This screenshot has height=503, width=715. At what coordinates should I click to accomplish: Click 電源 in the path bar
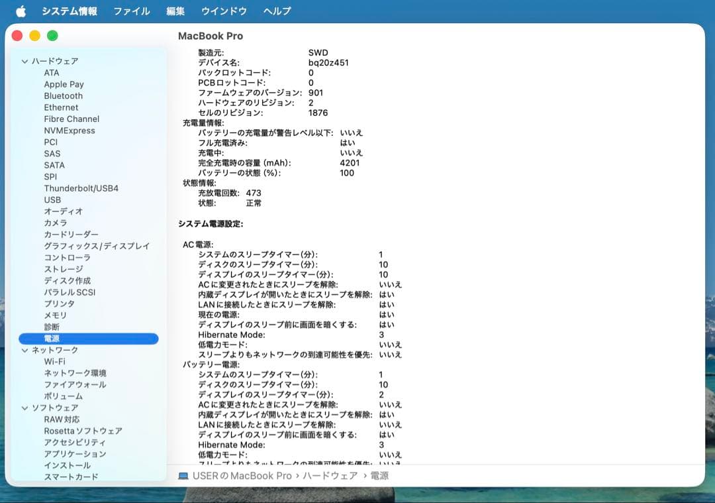coord(379,476)
